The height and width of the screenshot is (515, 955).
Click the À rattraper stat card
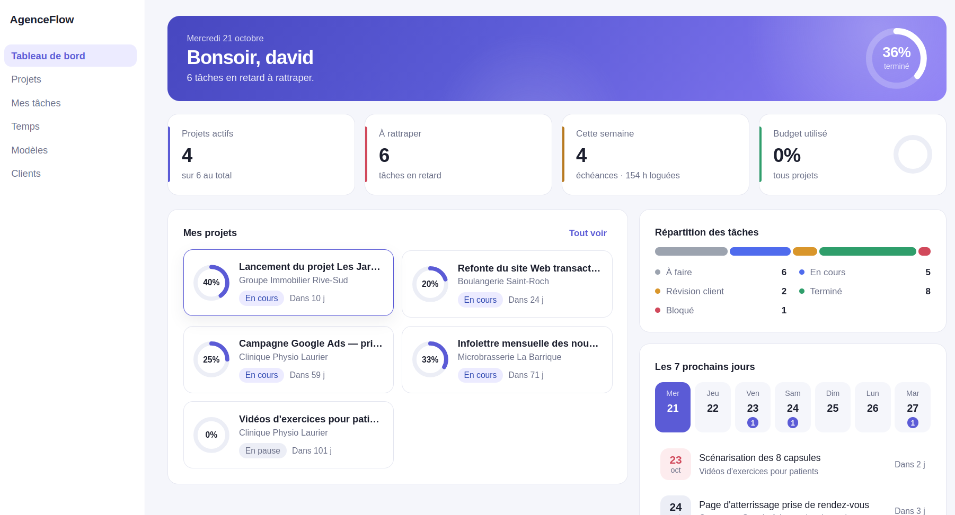point(458,155)
